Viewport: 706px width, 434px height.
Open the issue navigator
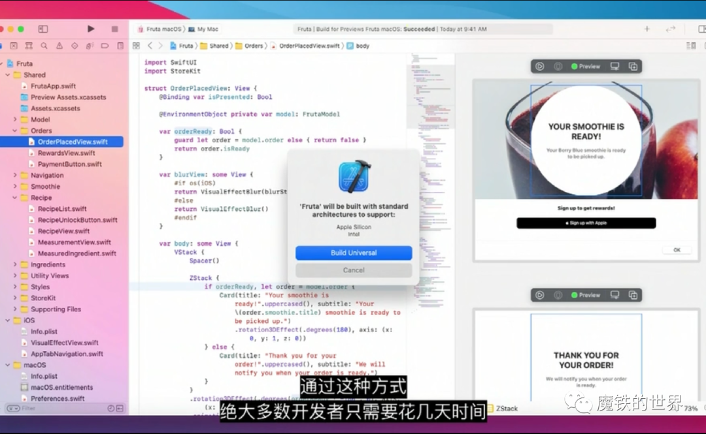pos(59,46)
